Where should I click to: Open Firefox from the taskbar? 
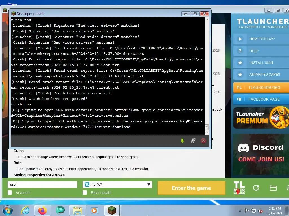[43, 210]
